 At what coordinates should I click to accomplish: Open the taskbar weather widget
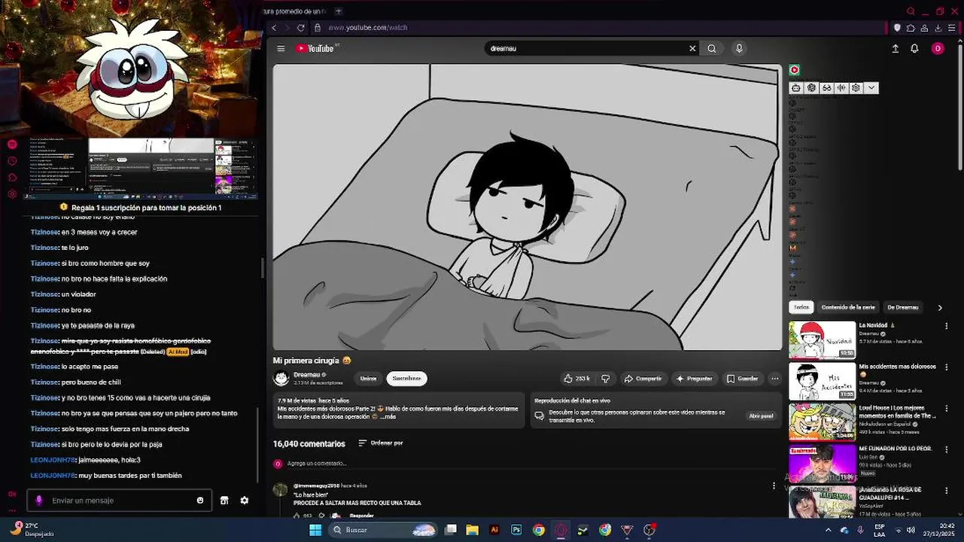point(32,529)
